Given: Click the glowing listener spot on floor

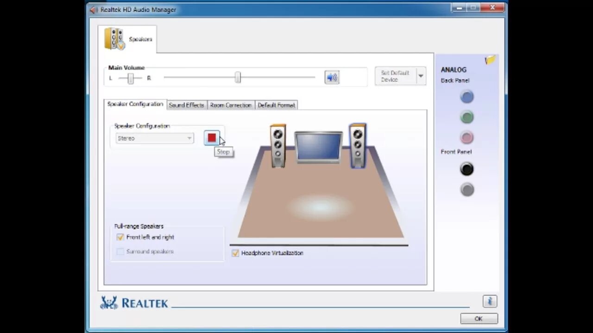Looking at the screenshot, I should [320, 207].
